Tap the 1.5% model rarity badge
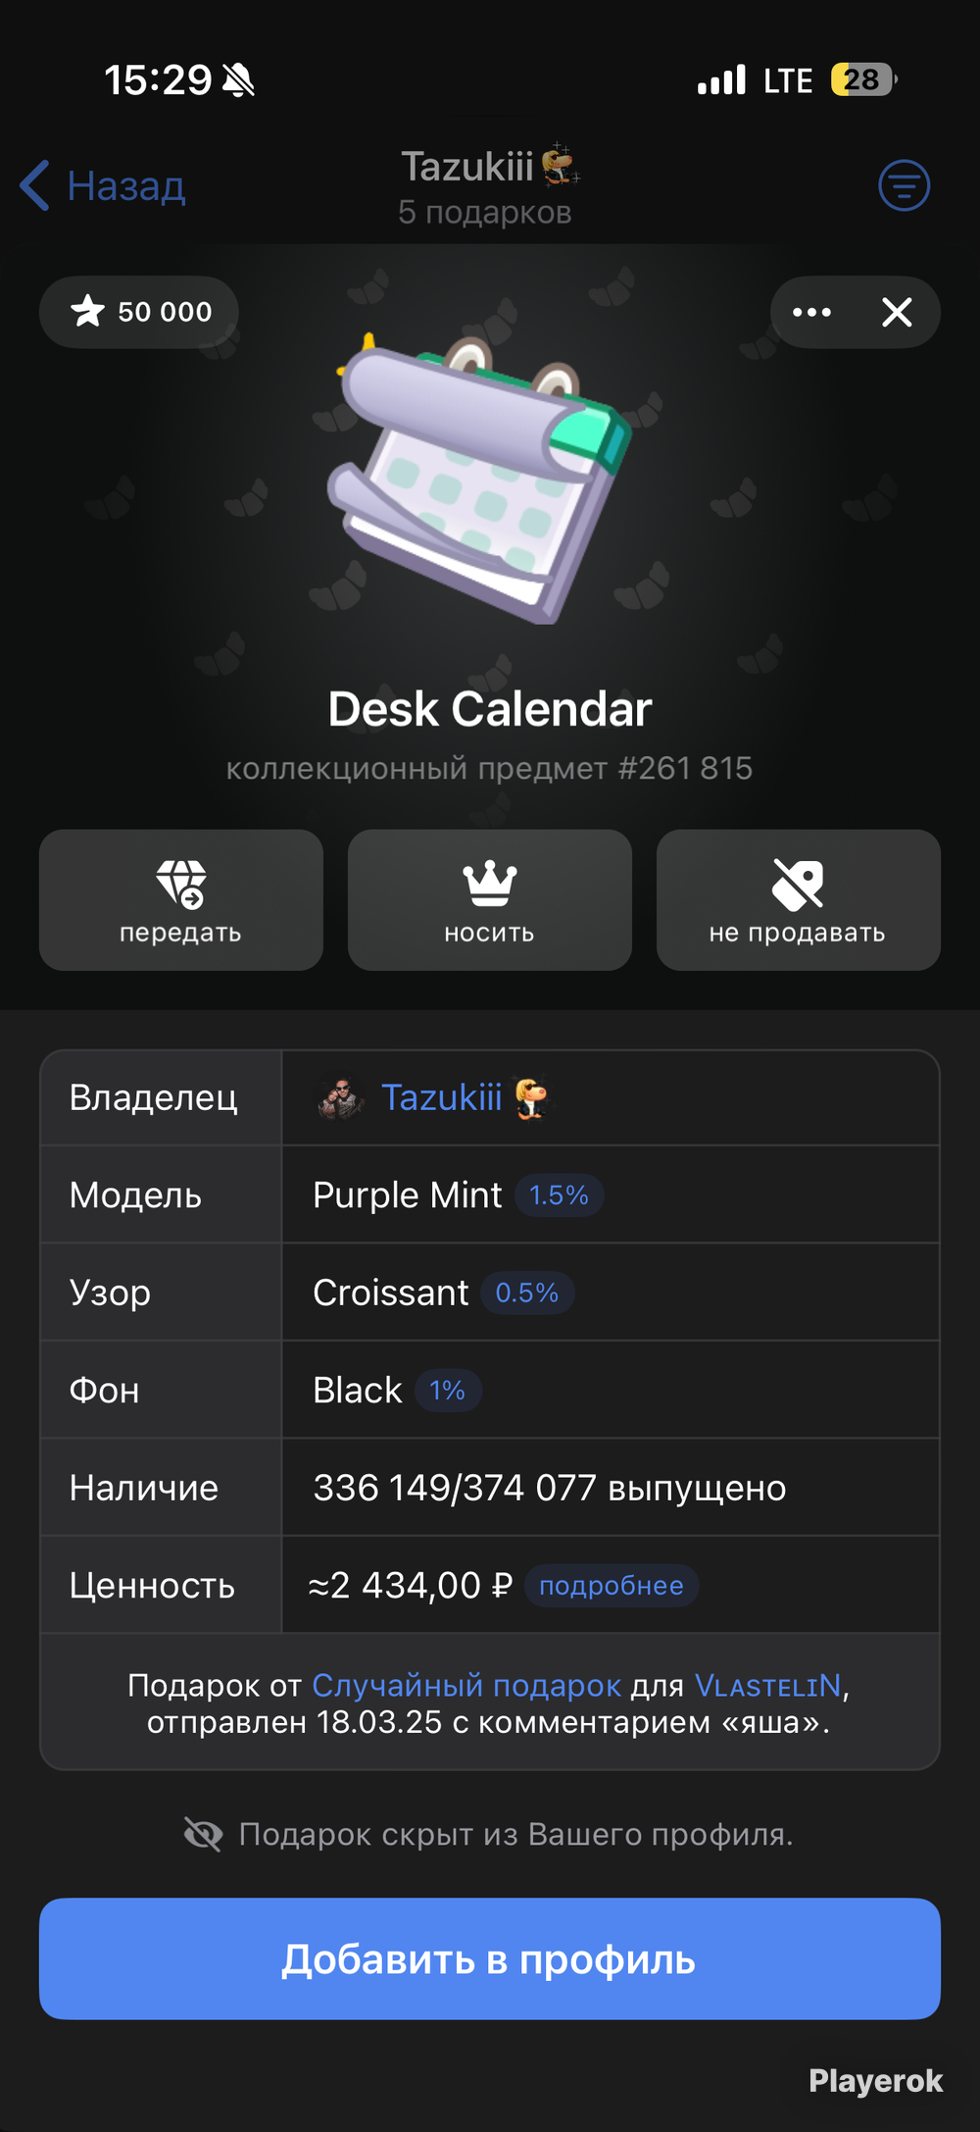980x2132 pixels. [x=559, y=1195]
